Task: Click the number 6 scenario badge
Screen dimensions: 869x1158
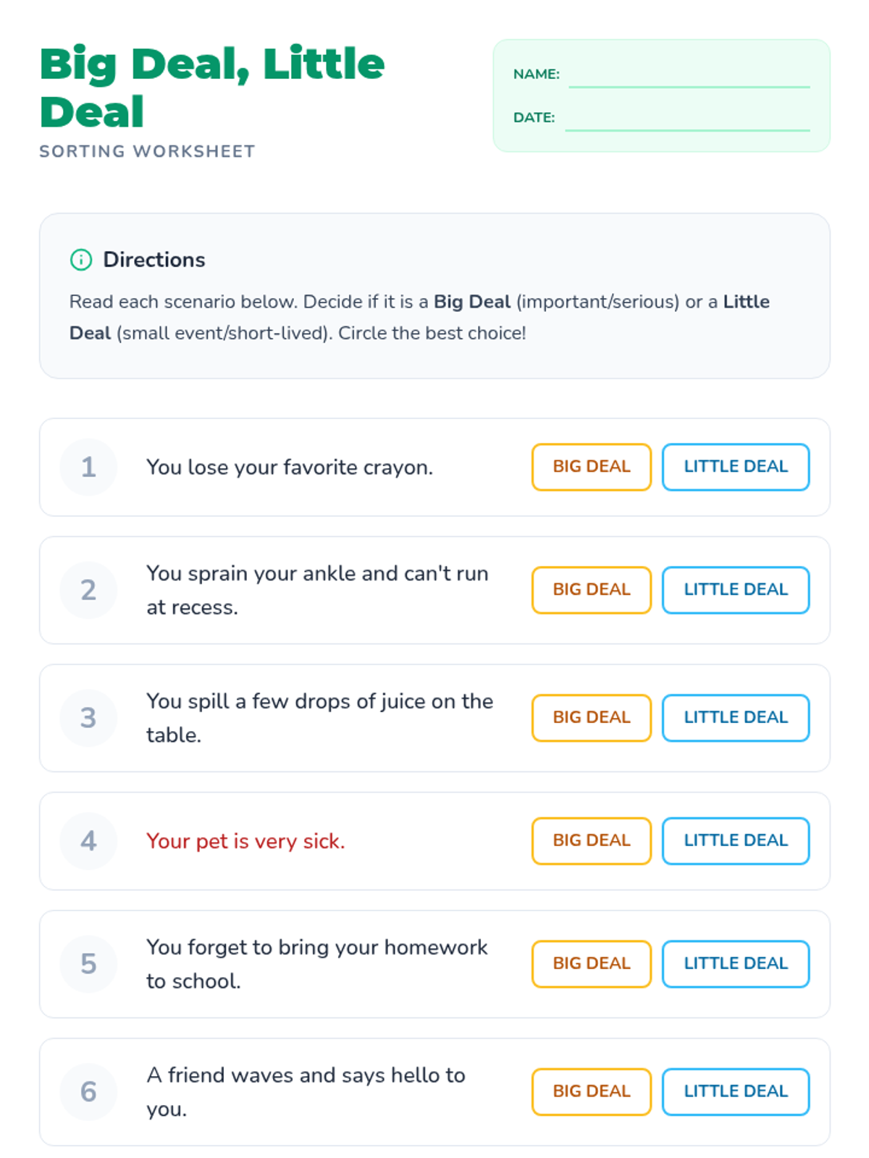Action: (88, 1091)
